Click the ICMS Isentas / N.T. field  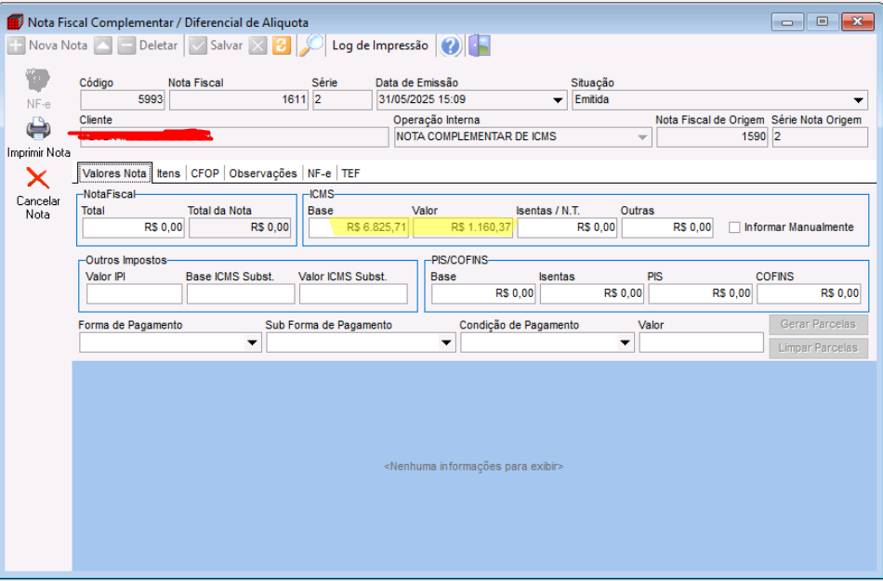[567, 227]
